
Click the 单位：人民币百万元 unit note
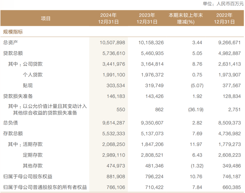(222, 4)
